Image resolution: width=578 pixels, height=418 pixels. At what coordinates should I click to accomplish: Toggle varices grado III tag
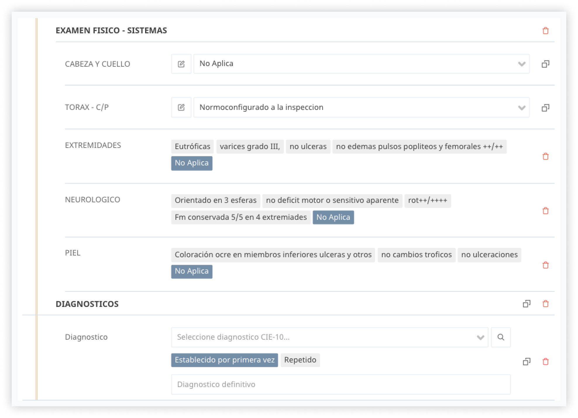[250, 146]
